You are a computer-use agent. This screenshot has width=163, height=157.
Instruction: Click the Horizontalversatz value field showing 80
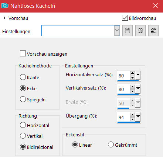(123, 76)
